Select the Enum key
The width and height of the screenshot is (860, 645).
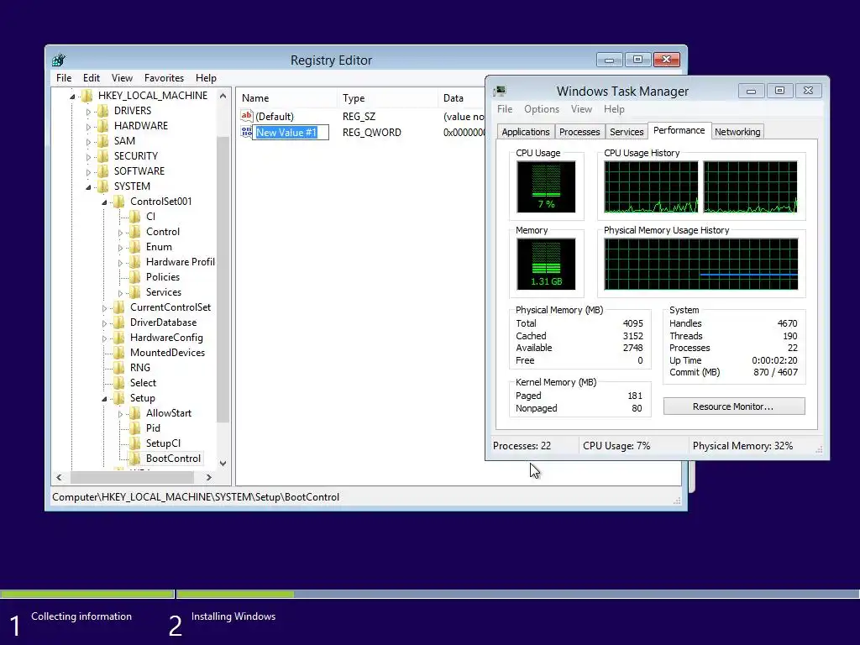(x=159, y=247)
